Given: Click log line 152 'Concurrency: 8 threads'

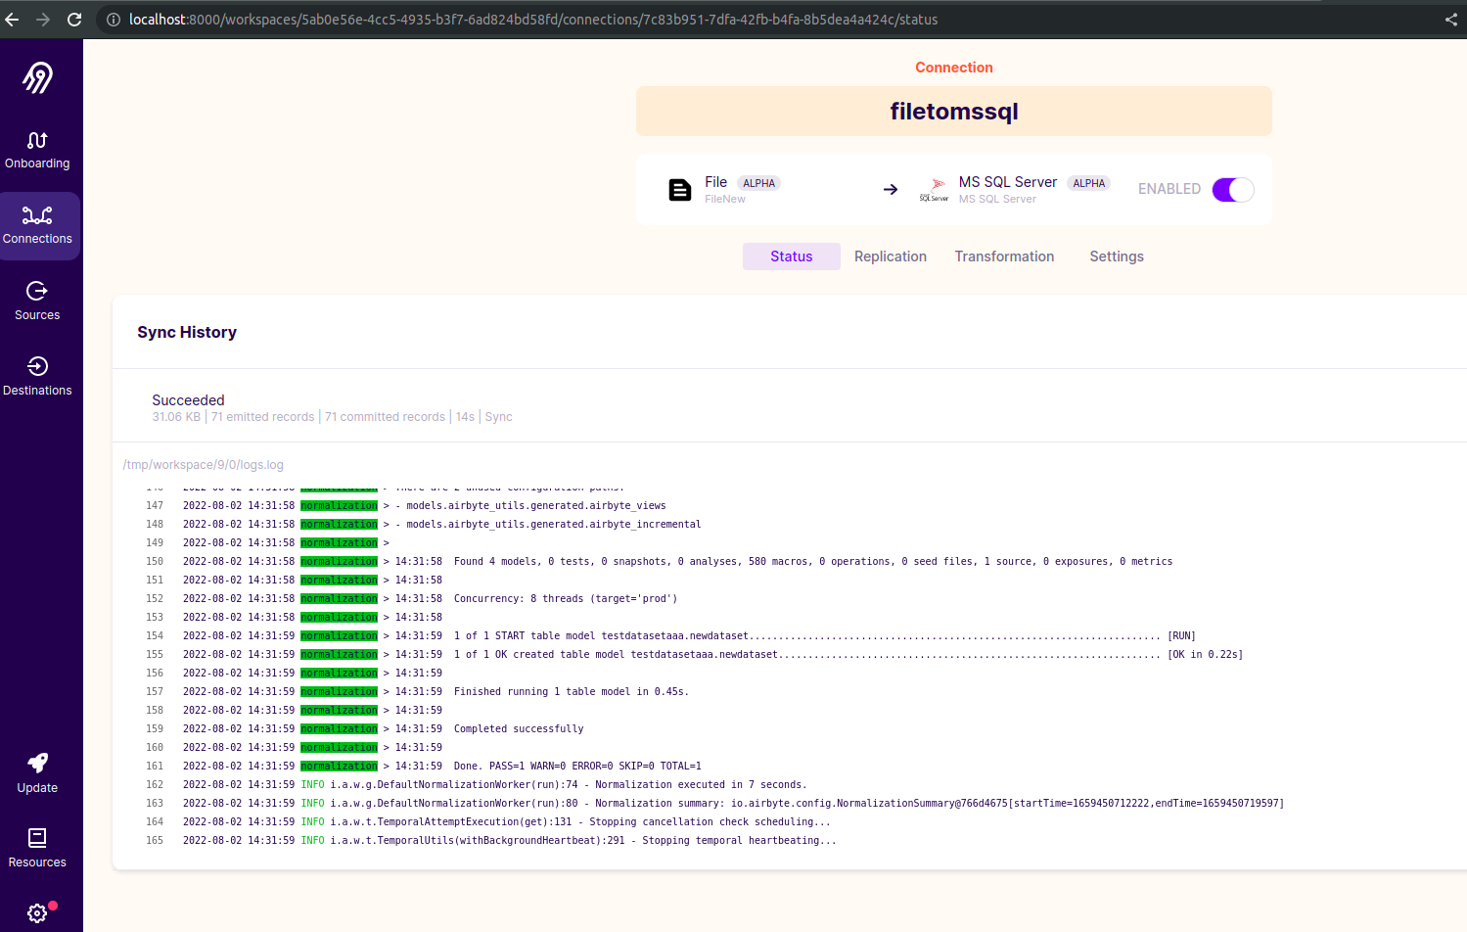Looking at the screenshot, I should tap(566, 599).
